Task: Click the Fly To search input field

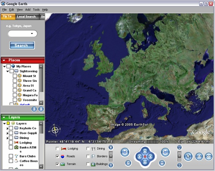Action: 23,33
